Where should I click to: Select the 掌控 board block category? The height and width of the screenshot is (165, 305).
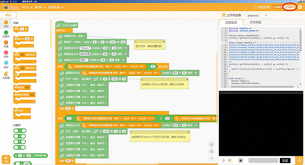[6, 64]
